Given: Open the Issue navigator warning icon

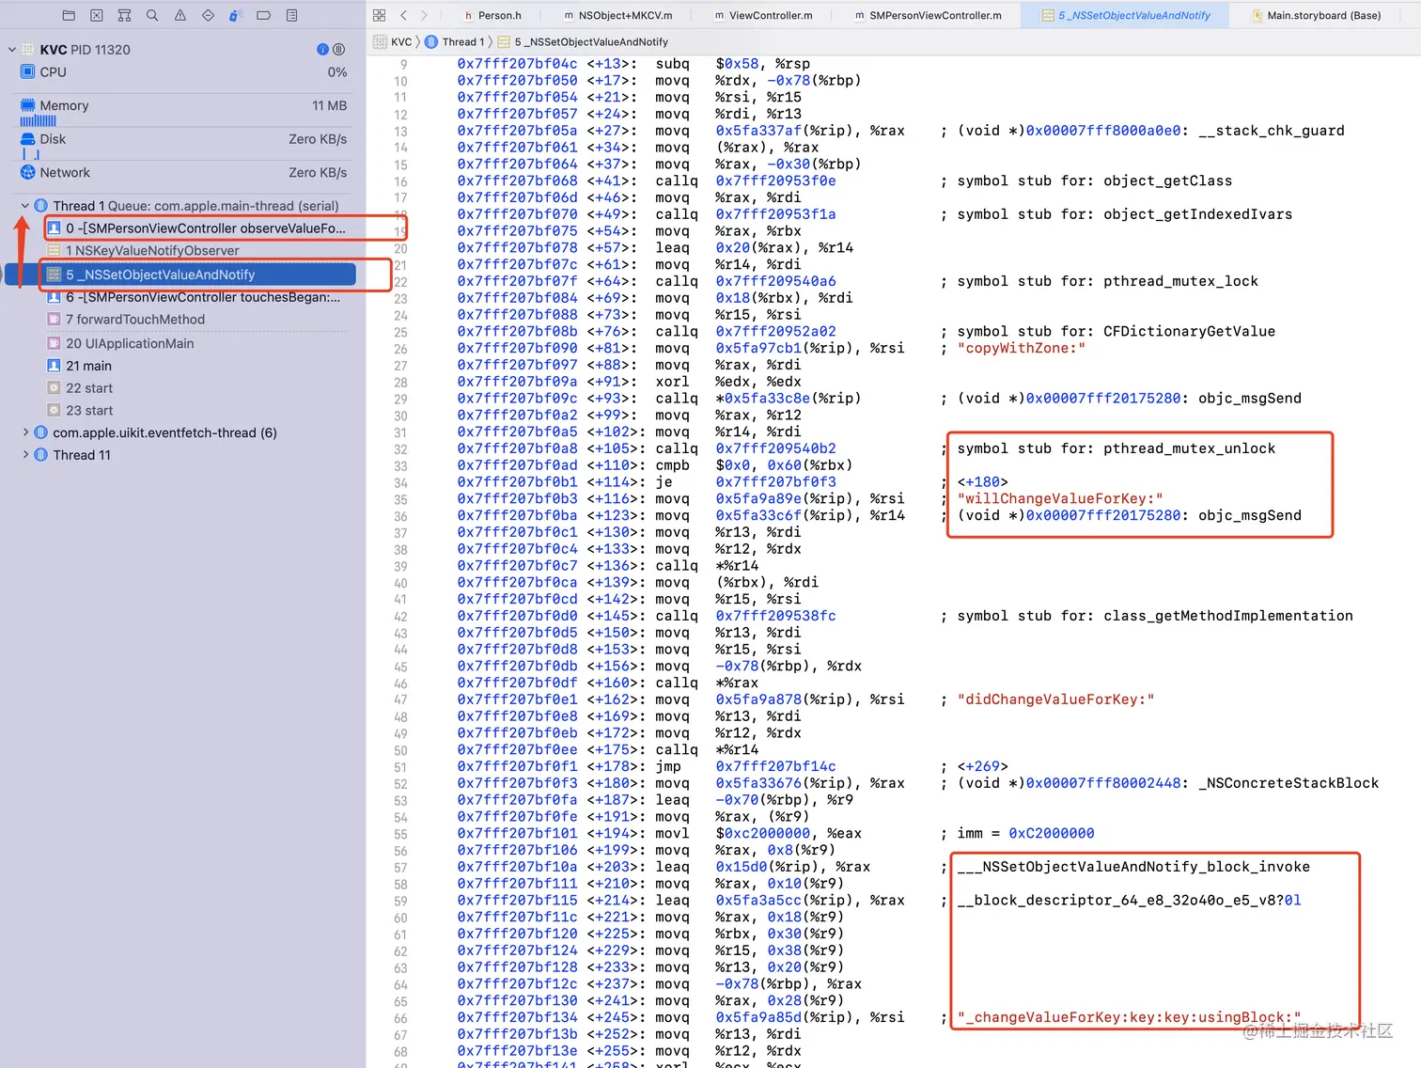Looking at the screenshot, I should (x=180, y=15).
